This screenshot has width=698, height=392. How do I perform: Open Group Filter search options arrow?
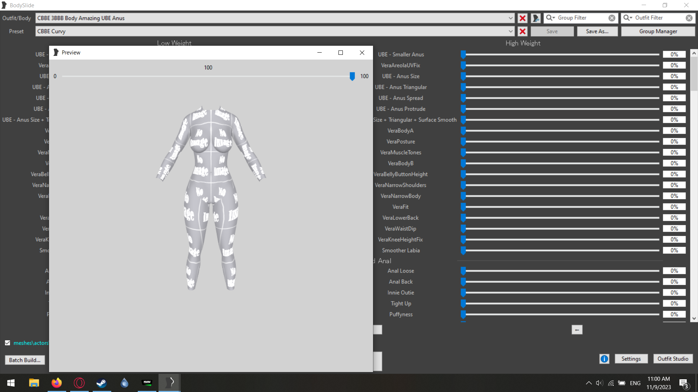pyautogui.click(x=550, y=18)
